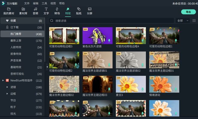Select the 情绪波动 thumbnail
The height and width of the screenshot is (119, 198).
pos(164,84)
